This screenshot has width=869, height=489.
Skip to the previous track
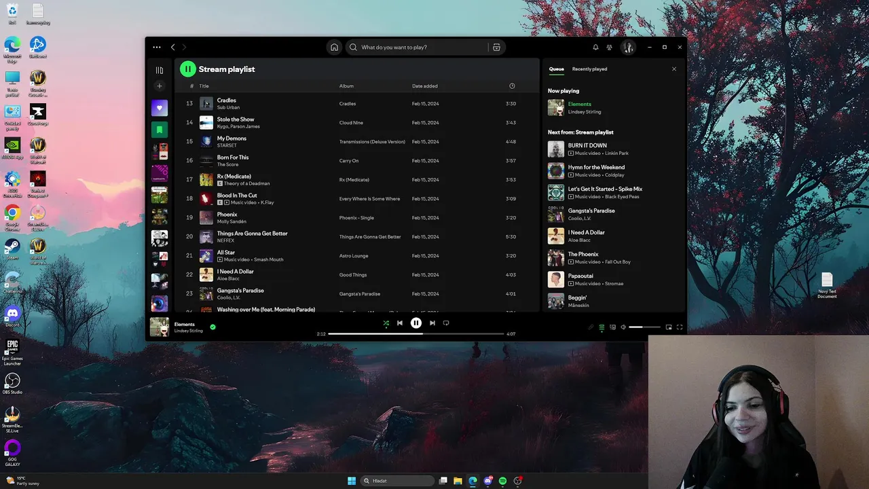(x=400, y=323)
